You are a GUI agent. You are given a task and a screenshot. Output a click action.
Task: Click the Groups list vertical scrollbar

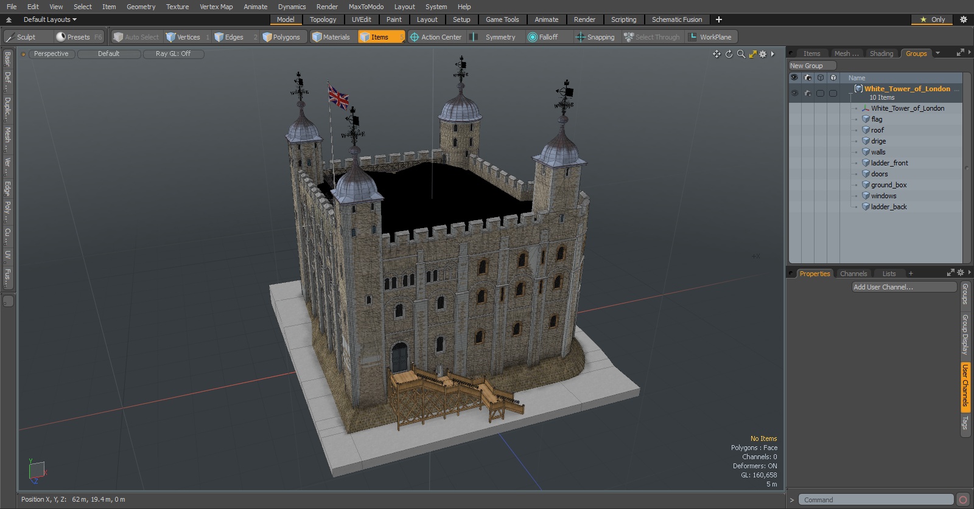tap(966, 168)
